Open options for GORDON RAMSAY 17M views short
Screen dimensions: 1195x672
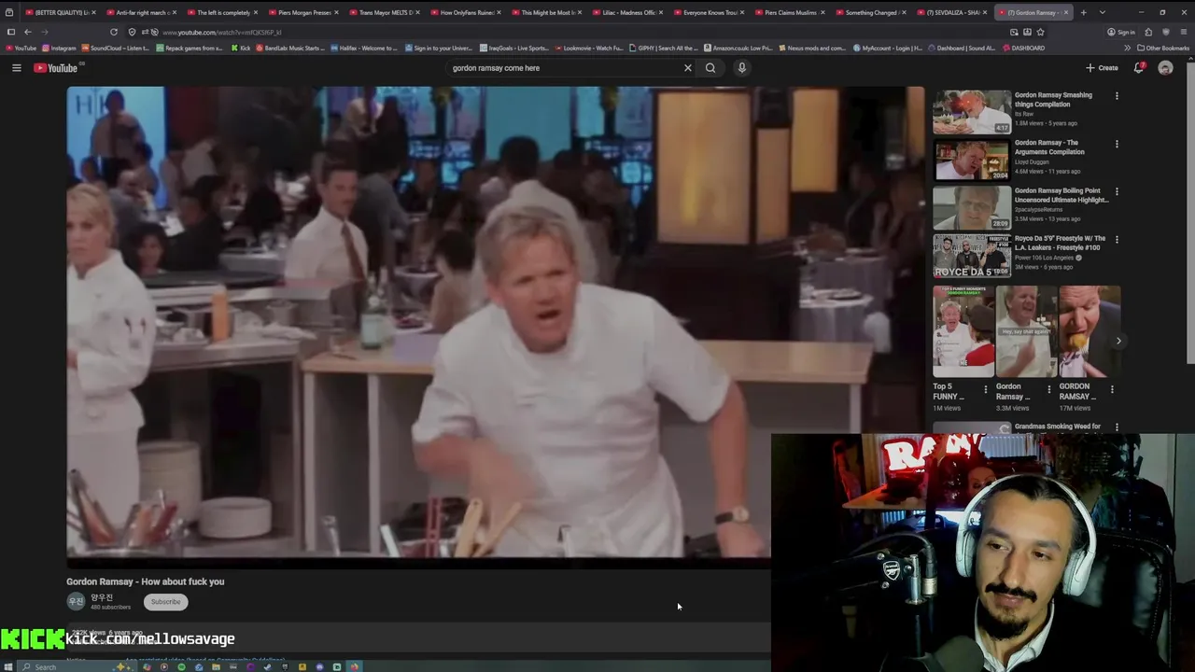[1112, 389]
